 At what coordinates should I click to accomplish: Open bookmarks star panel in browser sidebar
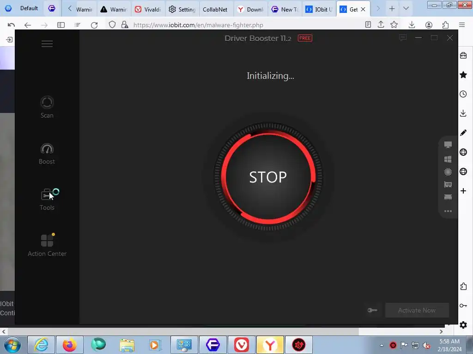(463, 75)
